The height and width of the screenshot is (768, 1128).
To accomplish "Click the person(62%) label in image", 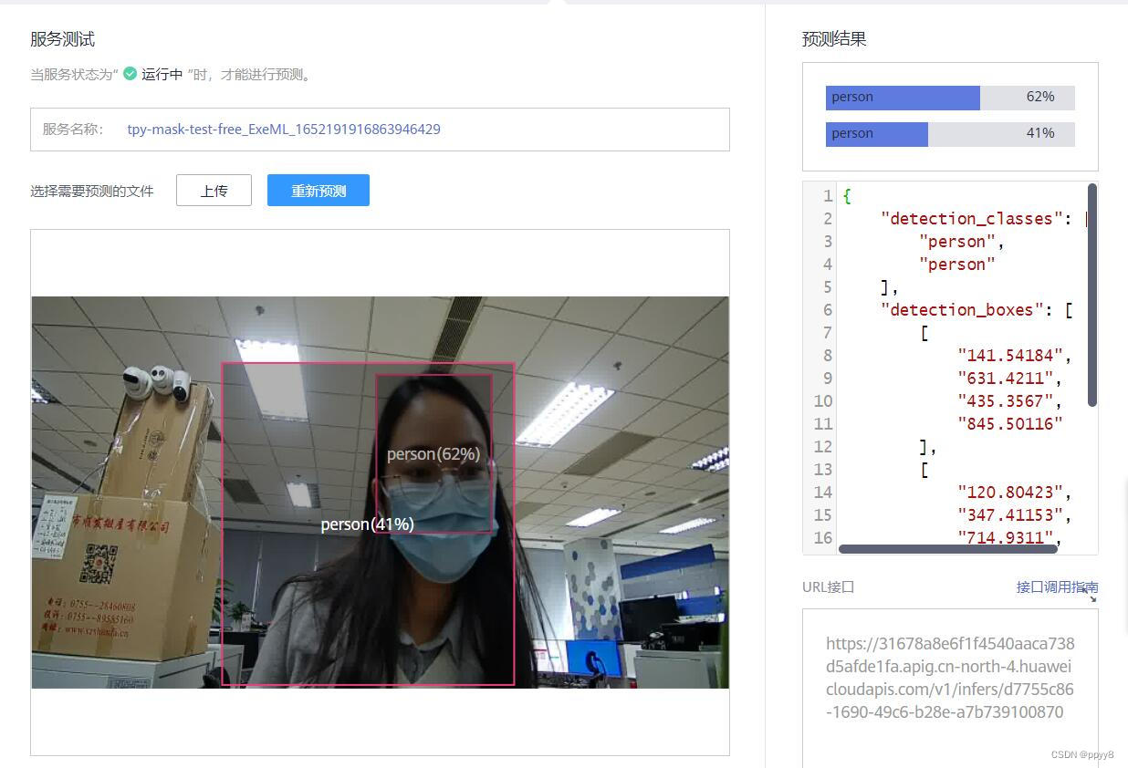I will click(433, 454).
